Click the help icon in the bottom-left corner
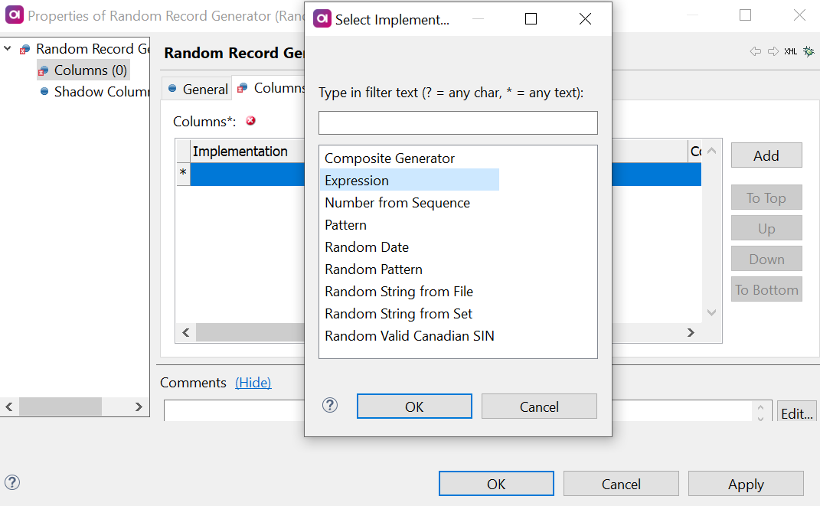820x506 pixels. (12, 483)
